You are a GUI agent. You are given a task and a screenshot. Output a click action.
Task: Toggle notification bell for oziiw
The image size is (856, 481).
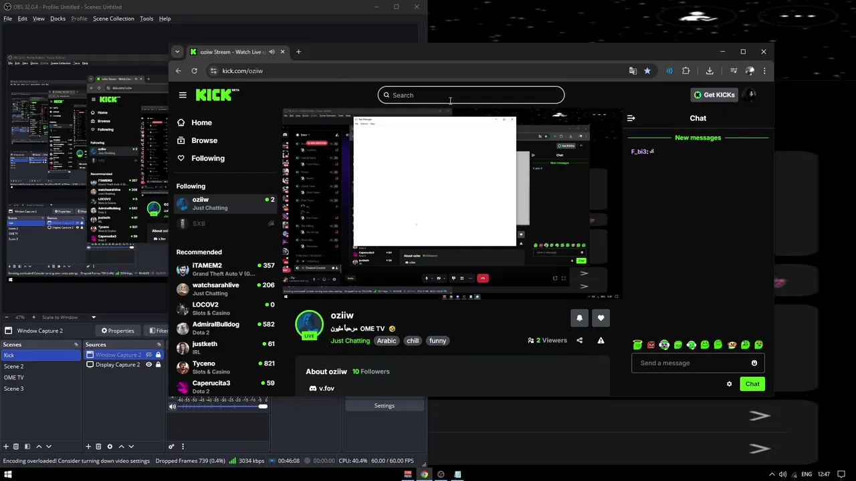tap(579, 318)
